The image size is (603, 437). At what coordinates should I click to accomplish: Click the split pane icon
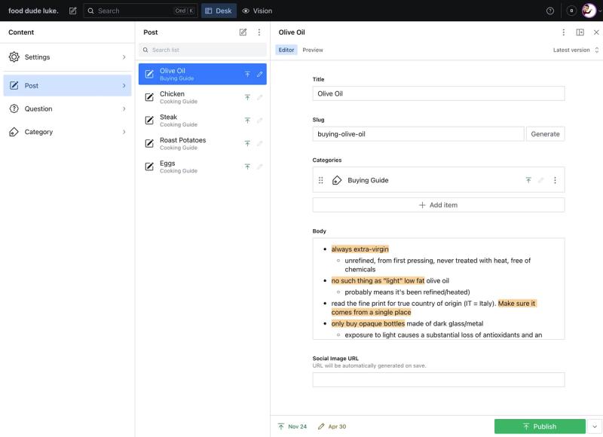(580, 32)
